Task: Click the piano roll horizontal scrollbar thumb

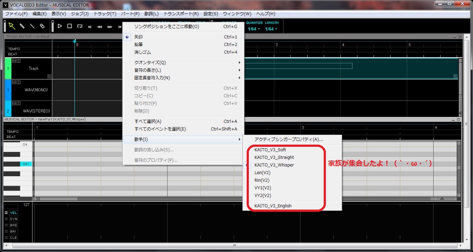Action: pos(58,199)
